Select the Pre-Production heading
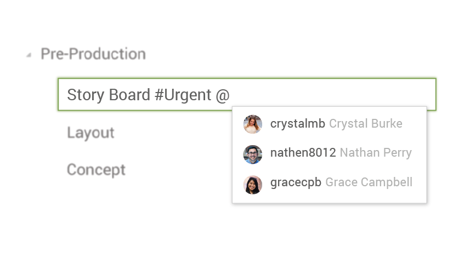The width and height of the screenshot is (464, 258). click(x=93, y=54)
